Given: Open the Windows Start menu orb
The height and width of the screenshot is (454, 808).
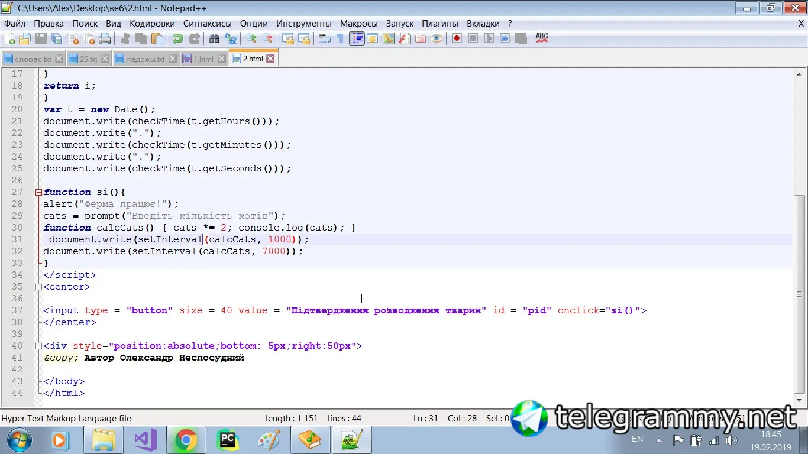Looking at the screenshot, I should click(x=20, y=440).
